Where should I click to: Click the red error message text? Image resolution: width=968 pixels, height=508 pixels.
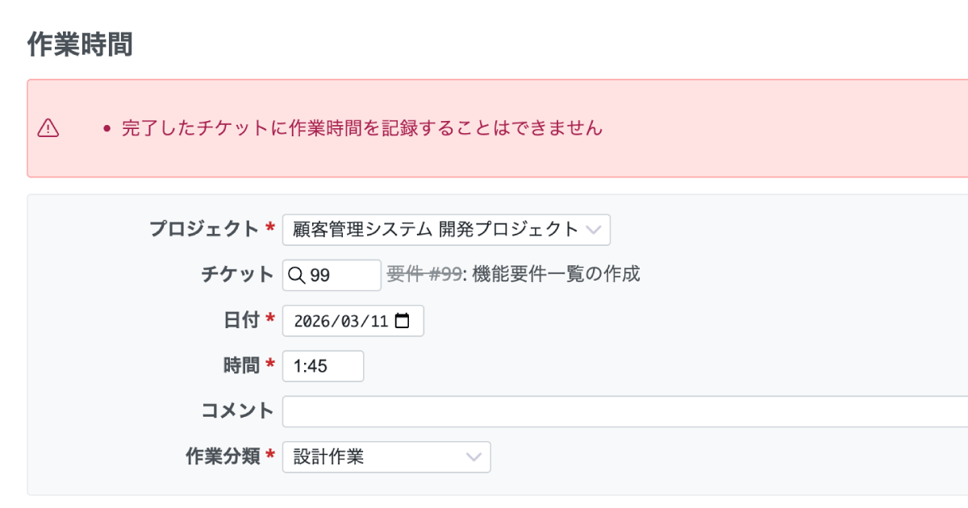[362, 127]
